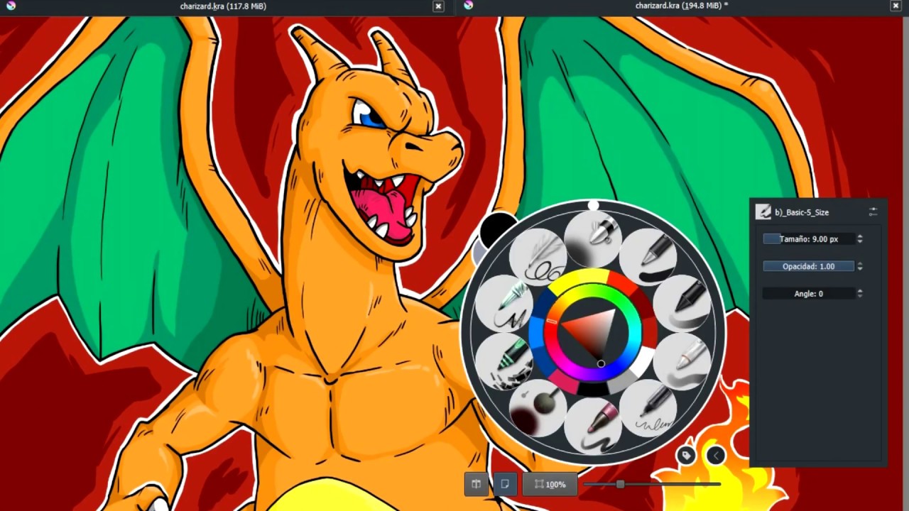Click the Opacidad spin arrows

pos(860,266)
